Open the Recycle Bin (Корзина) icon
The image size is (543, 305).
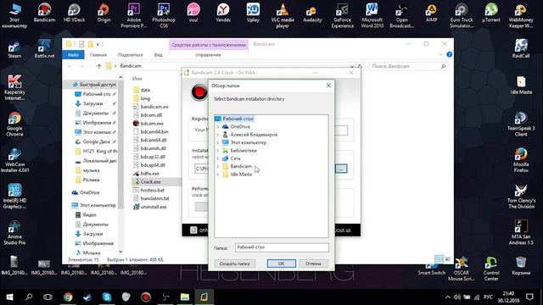pyautogui.click(x=521, y=265)
